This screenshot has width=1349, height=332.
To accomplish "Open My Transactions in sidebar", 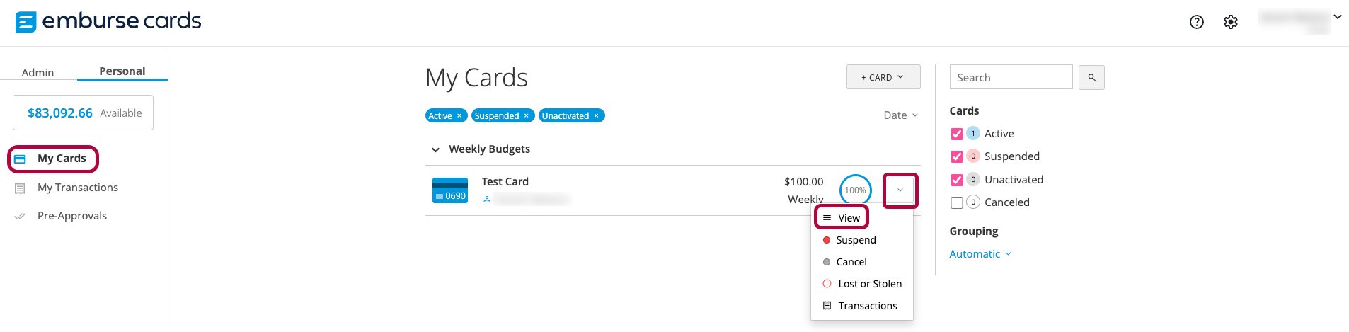I will coord(77,188).
